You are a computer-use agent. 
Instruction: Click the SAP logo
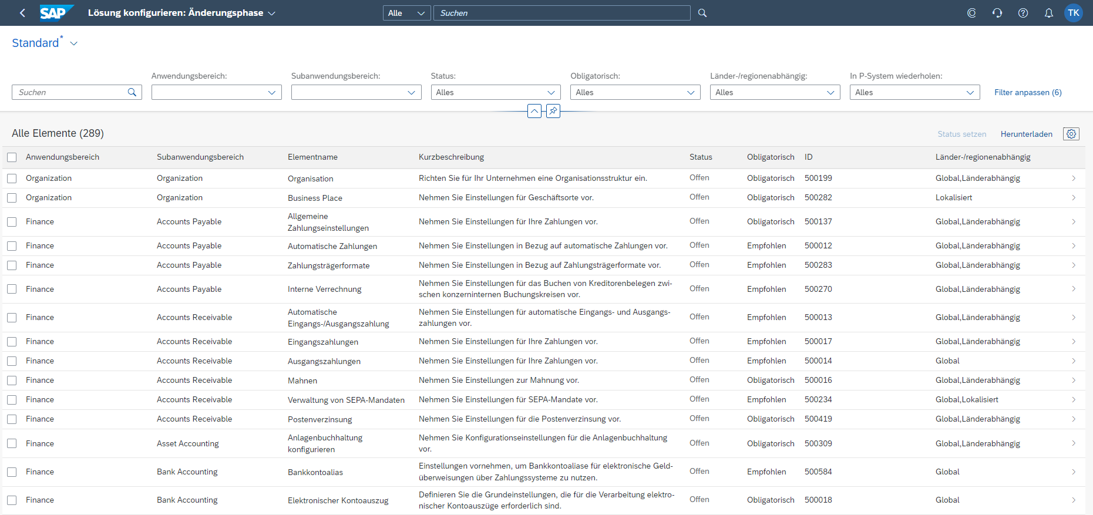click(x=56, y=13)
